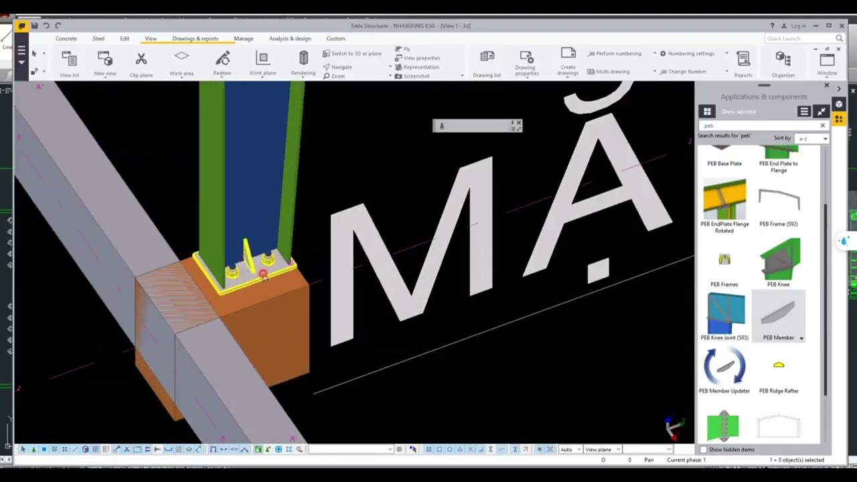Expand the Screenshot dropdown arrow

[x=462, y=76]
